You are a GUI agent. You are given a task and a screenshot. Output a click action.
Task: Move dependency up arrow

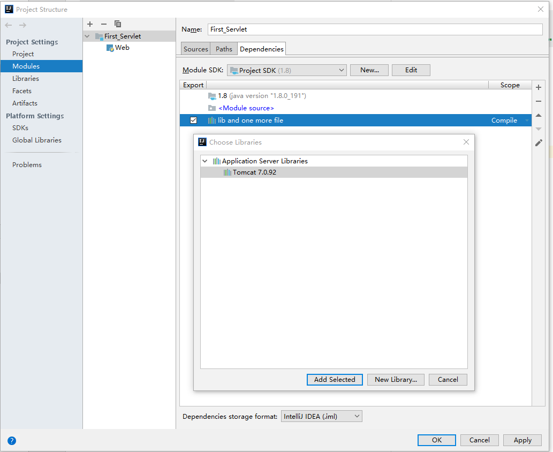[539, 115]
